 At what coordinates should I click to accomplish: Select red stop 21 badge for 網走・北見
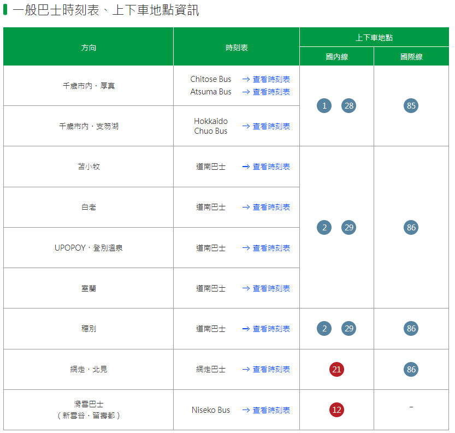click(x=336, y=370)
